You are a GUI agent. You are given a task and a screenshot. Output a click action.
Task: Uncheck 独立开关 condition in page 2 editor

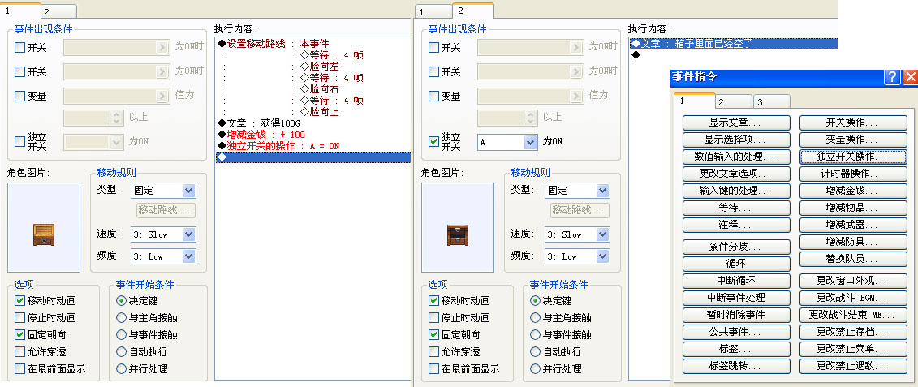(x=433, y=141)
